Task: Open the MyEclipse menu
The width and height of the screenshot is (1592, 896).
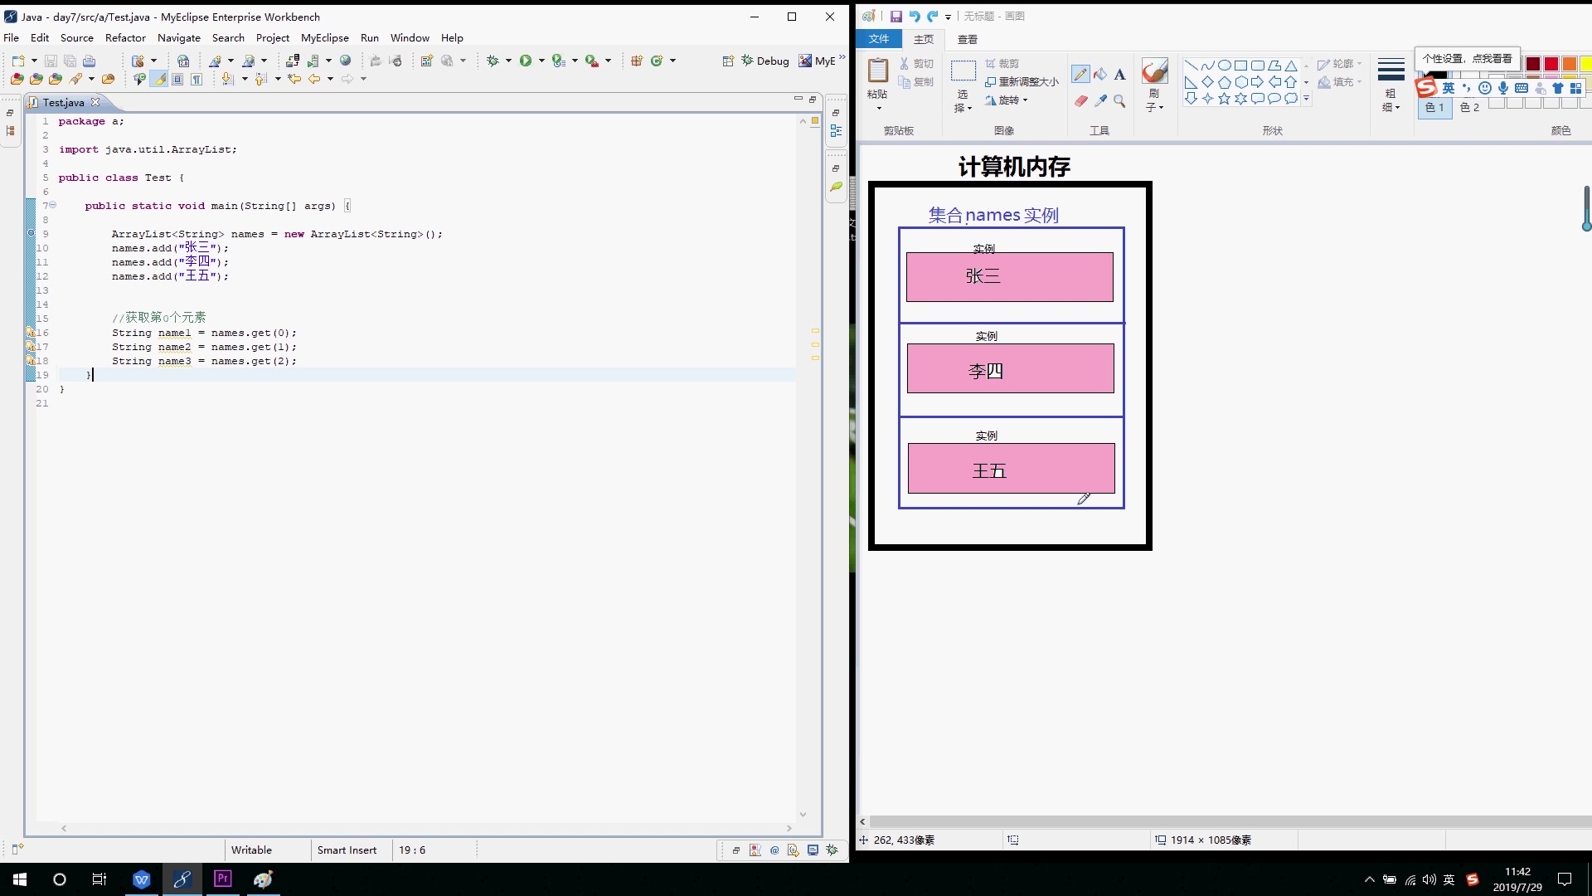Action: (324, 37)
